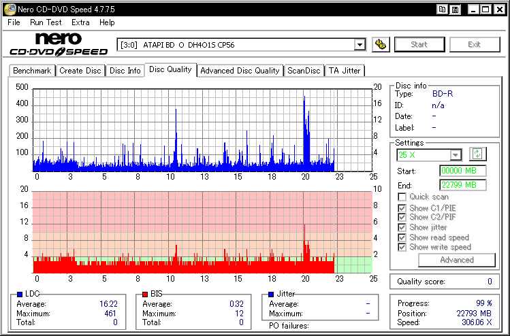Click the blue Jitter legend square
Screen dimensions: 510x336
pyautogui.click(x=271, y=294)
